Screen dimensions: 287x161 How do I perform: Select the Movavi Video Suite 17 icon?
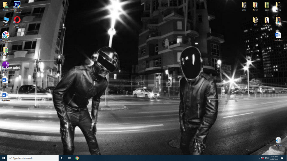pyautogui.click(x=6, y=37)
